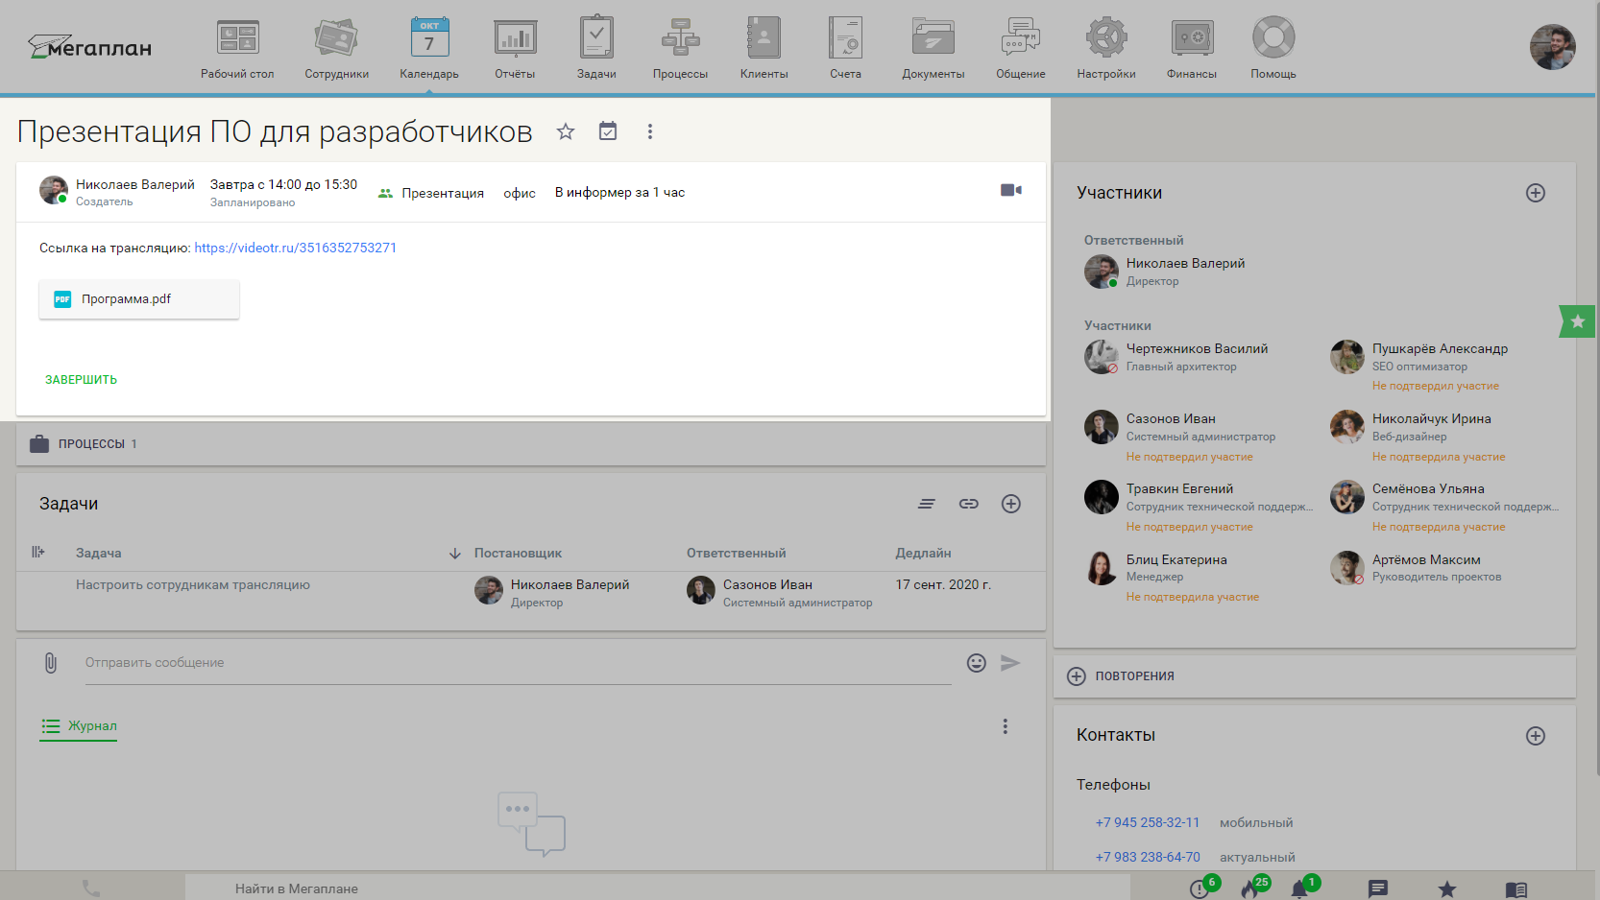Screen dimensions: 1600x900
Task: Click Дедлайн column header
Action: coord(923,554)
